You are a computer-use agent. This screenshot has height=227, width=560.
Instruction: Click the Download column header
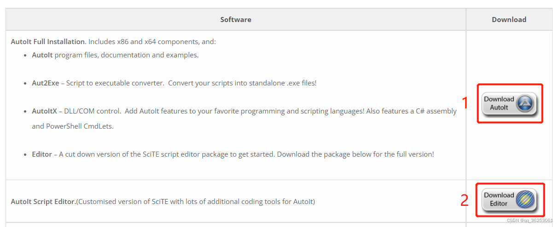point(509,19)
